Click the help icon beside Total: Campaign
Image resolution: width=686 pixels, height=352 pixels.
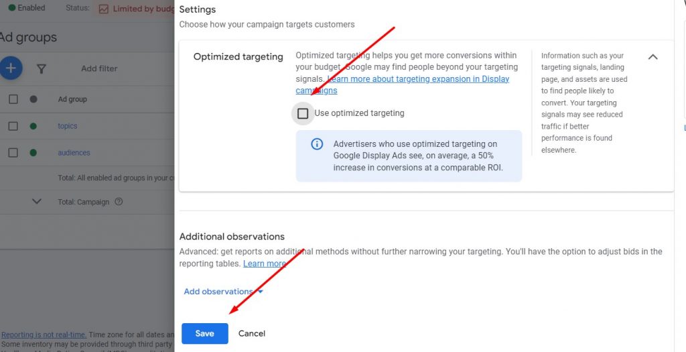(x=119, y=202)
